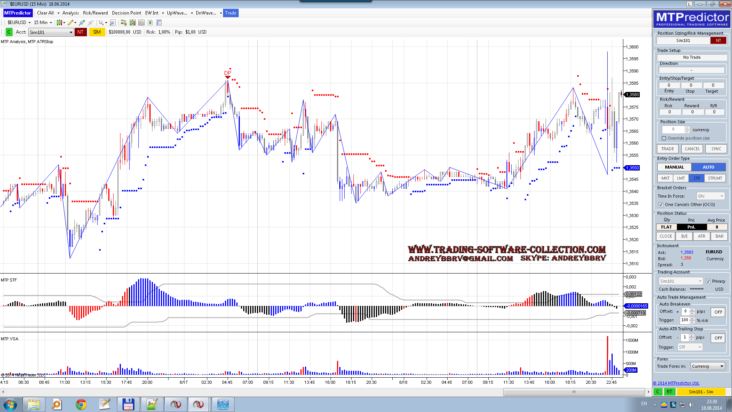Toggle the Privacy checkbox

pos(708,281)
